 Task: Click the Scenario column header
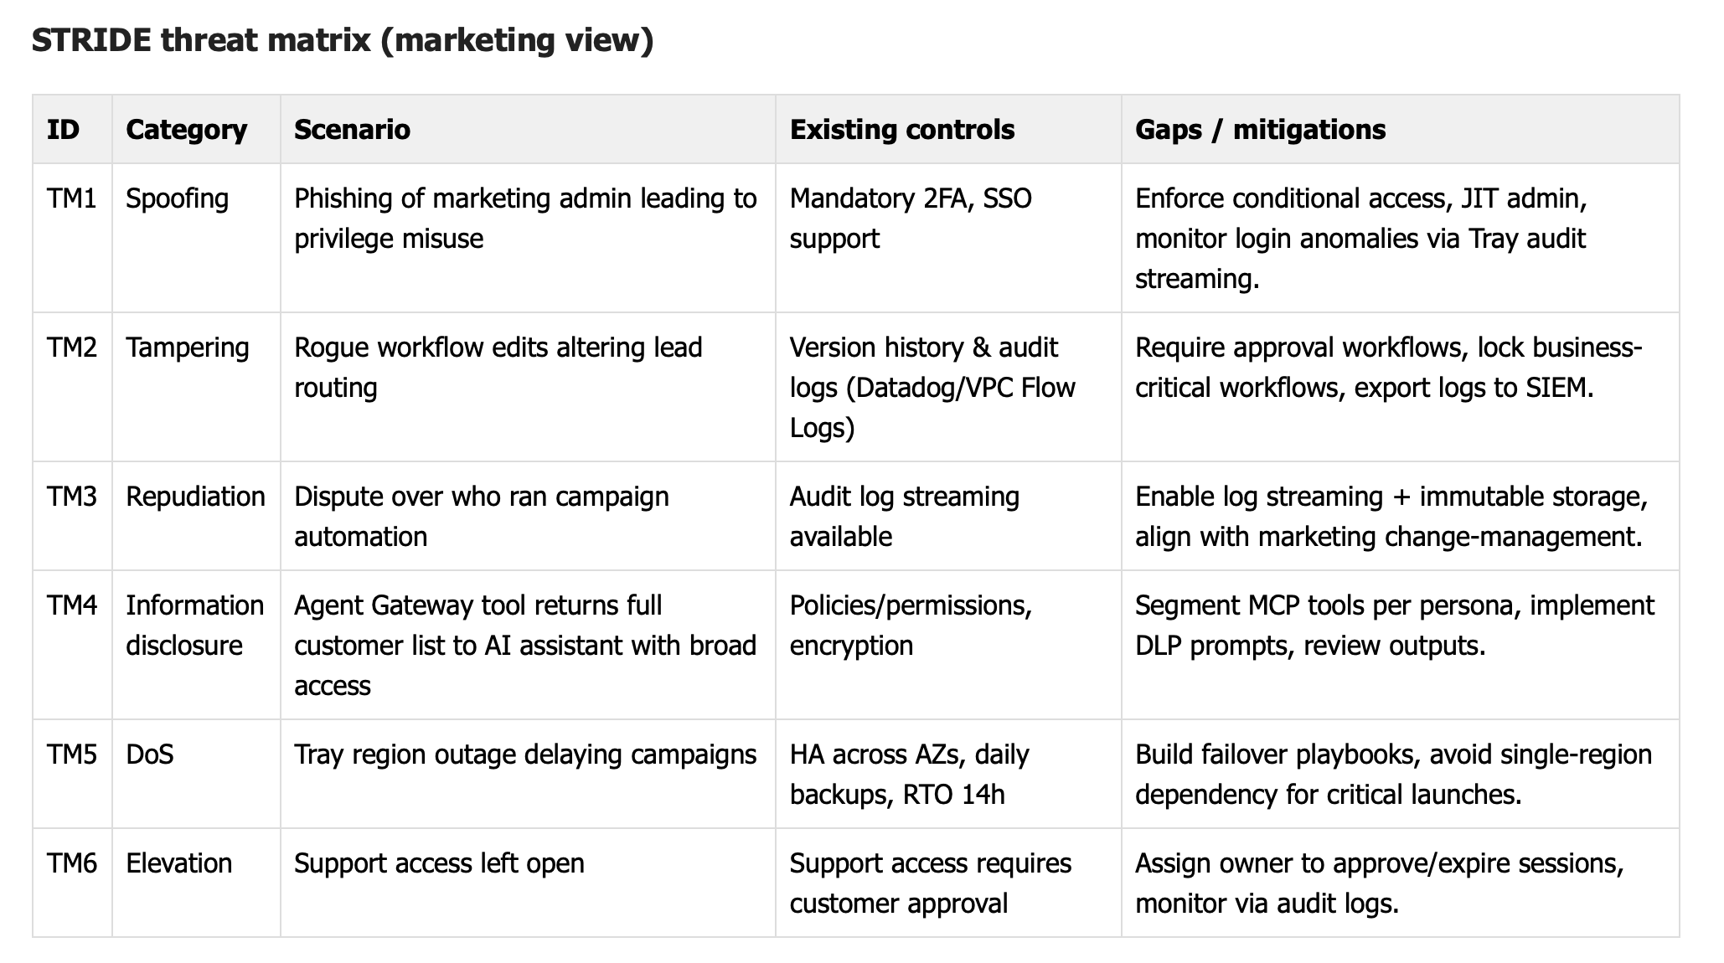(x=352, y=130)
